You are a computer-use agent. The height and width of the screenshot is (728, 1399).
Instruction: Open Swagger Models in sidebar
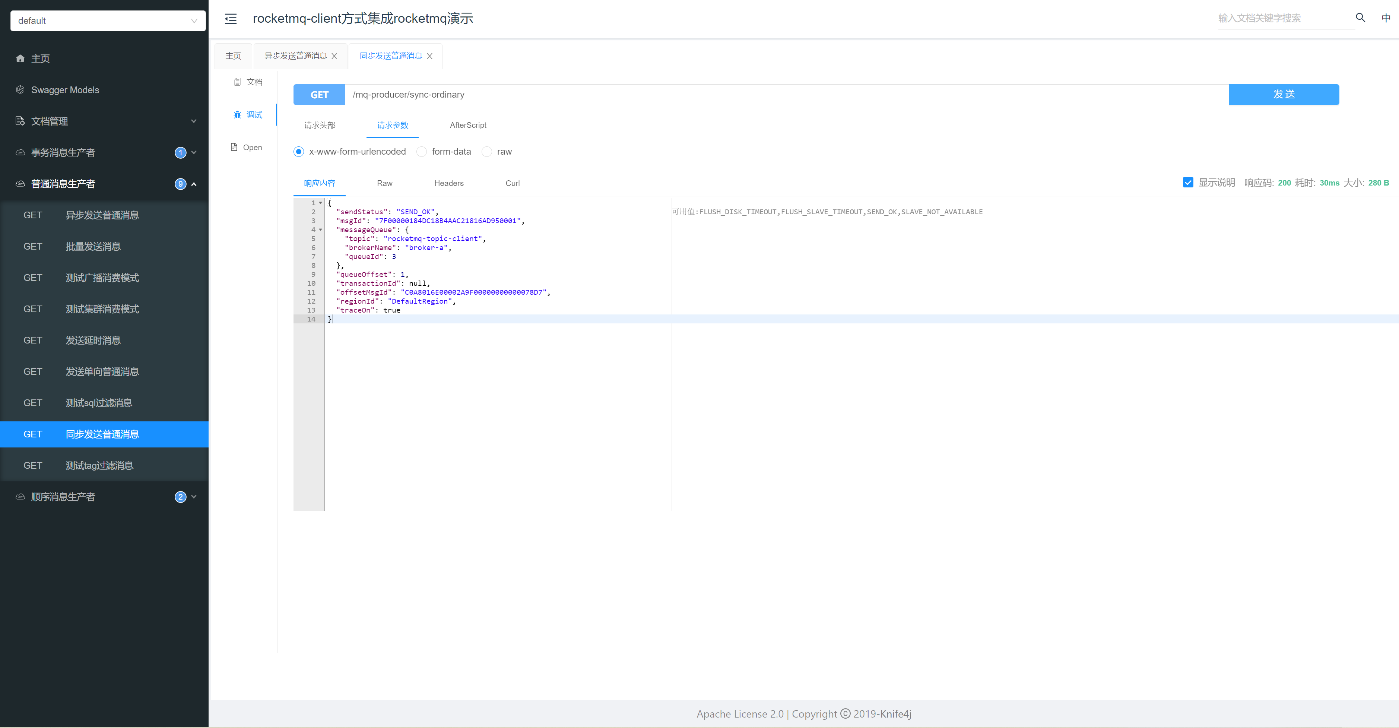click(x=104, y=90)
